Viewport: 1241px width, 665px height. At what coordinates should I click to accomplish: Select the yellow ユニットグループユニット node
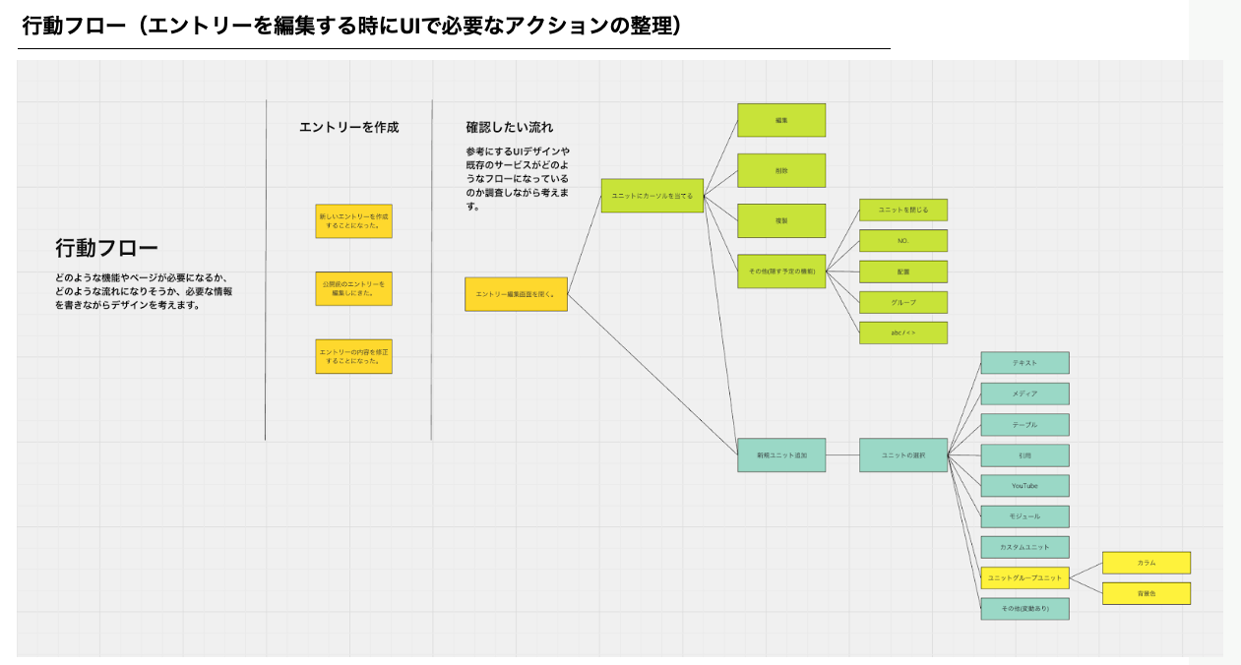1024,577
